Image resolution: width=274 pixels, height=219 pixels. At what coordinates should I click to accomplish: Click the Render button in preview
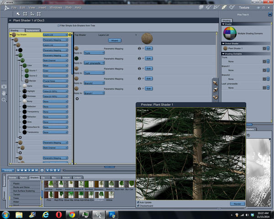click(x=237, y=203)
